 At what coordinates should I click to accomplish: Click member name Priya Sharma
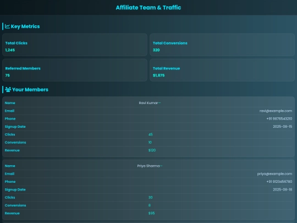coord(148,166)
